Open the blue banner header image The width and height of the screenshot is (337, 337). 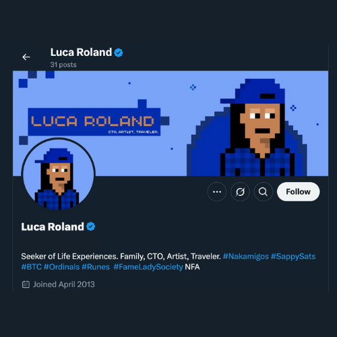pos(171,123)
